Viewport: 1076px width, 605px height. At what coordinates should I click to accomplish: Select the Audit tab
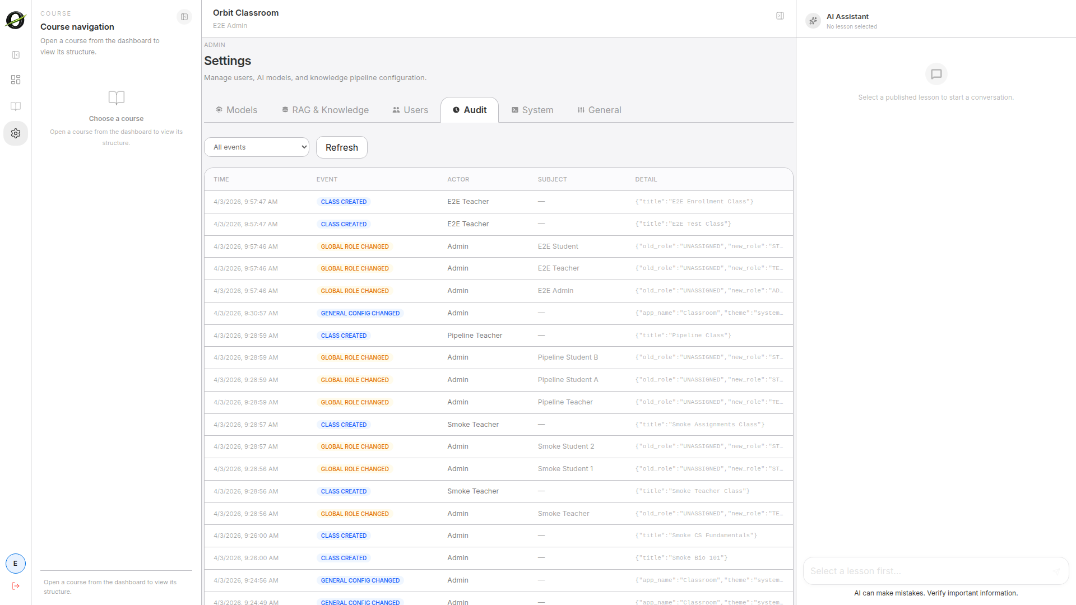[x=470, y=110]
